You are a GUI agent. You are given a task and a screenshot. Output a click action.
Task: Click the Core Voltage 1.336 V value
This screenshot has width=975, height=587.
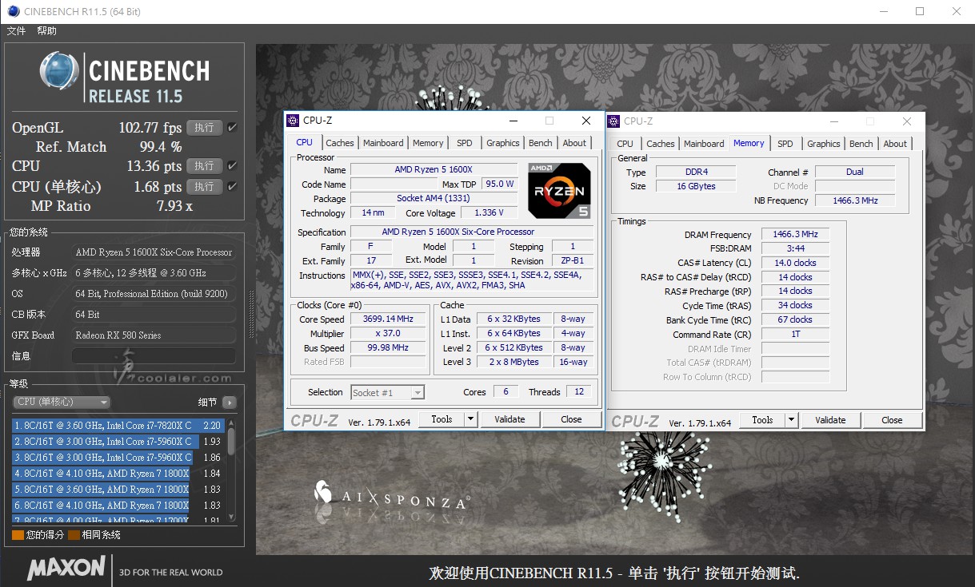pyautogui.click(x=489, y=213)
